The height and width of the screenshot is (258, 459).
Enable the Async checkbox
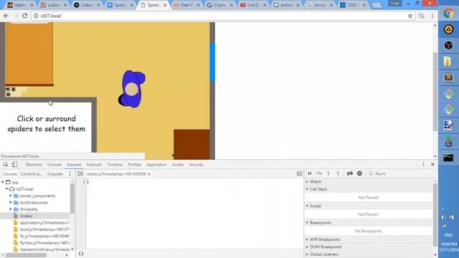[371, 173]
